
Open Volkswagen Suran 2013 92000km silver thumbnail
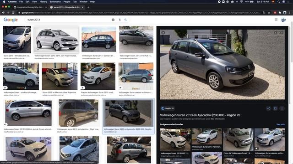[x=28, y=113]
